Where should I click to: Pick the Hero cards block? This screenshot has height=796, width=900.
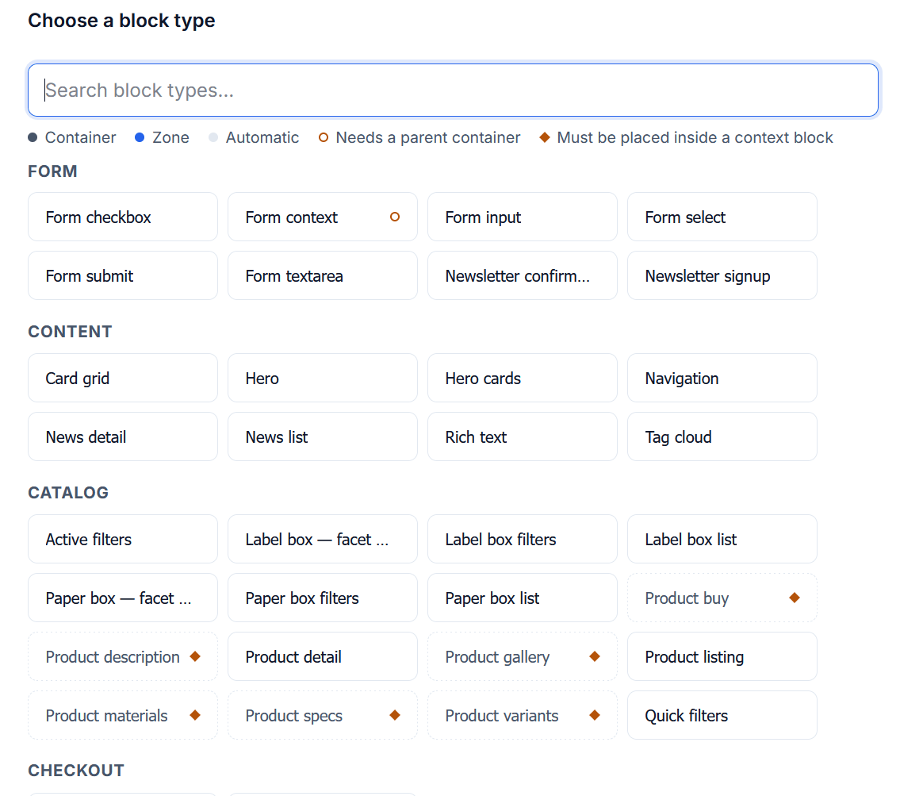523,378
